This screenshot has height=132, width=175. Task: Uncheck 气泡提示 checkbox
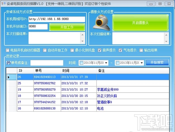click(120, 50)
